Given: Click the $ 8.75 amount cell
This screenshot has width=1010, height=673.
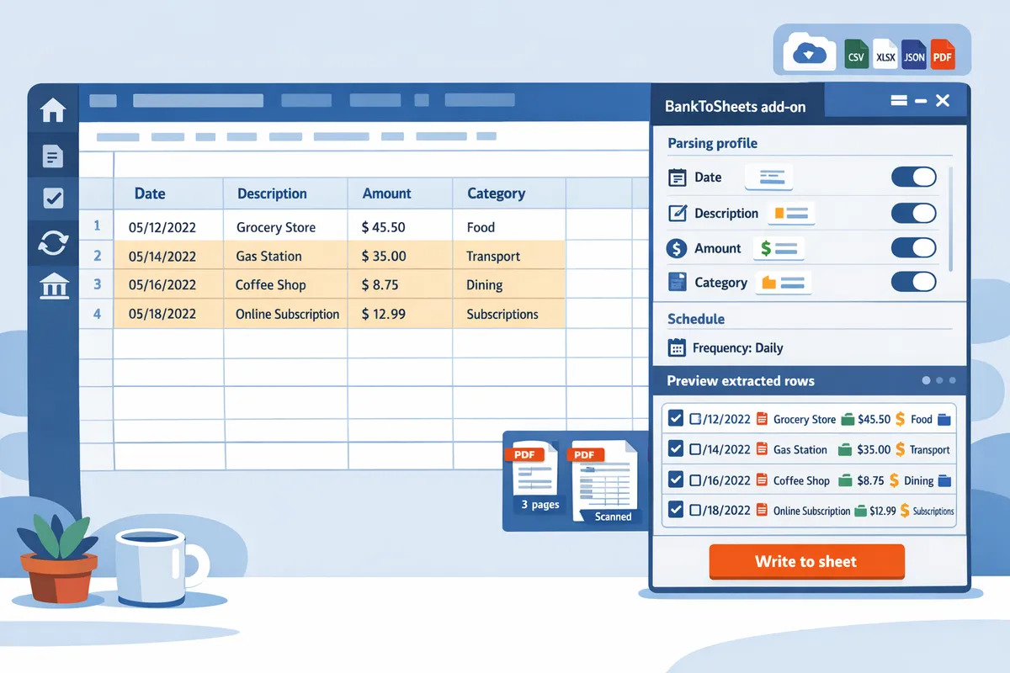Looking at the screenshot, I should (400, 284).
